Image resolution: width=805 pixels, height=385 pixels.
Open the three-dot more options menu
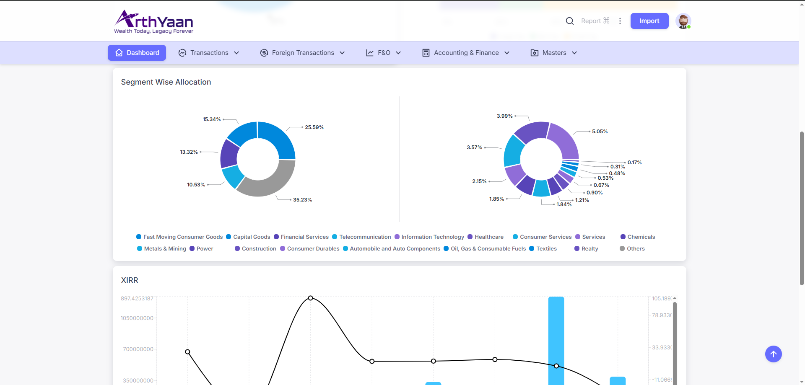(620, 21)
